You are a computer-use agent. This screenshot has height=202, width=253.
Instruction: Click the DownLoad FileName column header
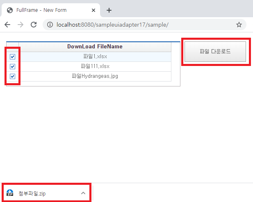point(95,47)
